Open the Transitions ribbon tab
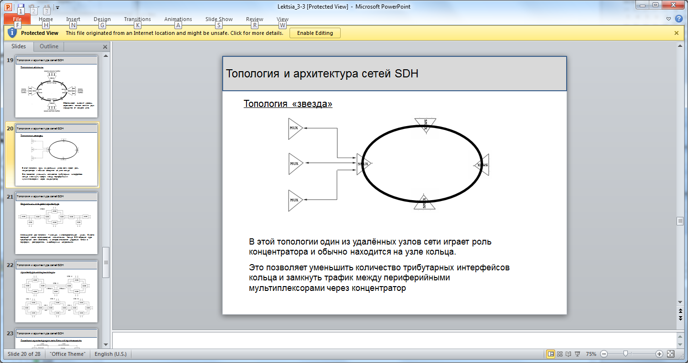The height and width of the screenshot is (363, 688). tap(138, 19)
